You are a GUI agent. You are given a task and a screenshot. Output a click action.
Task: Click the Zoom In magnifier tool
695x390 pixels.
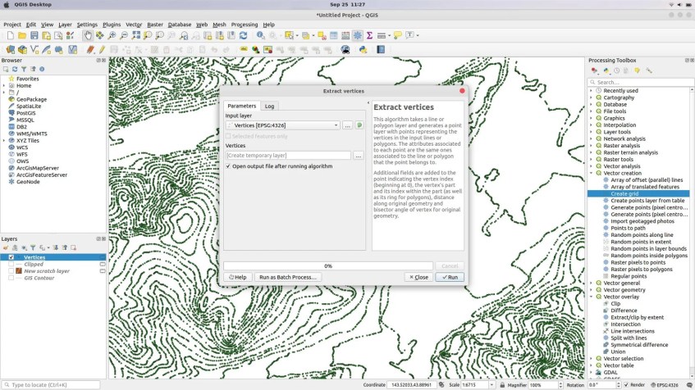click(112, 35)
